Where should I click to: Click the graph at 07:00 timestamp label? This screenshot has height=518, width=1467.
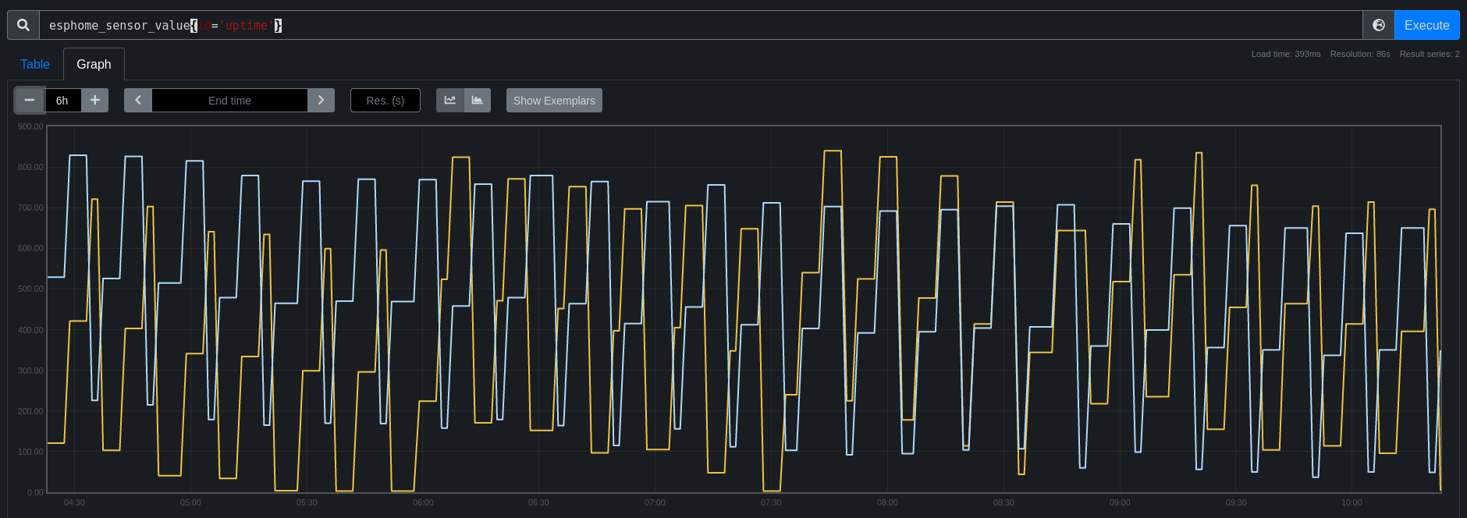click(655, 502)
